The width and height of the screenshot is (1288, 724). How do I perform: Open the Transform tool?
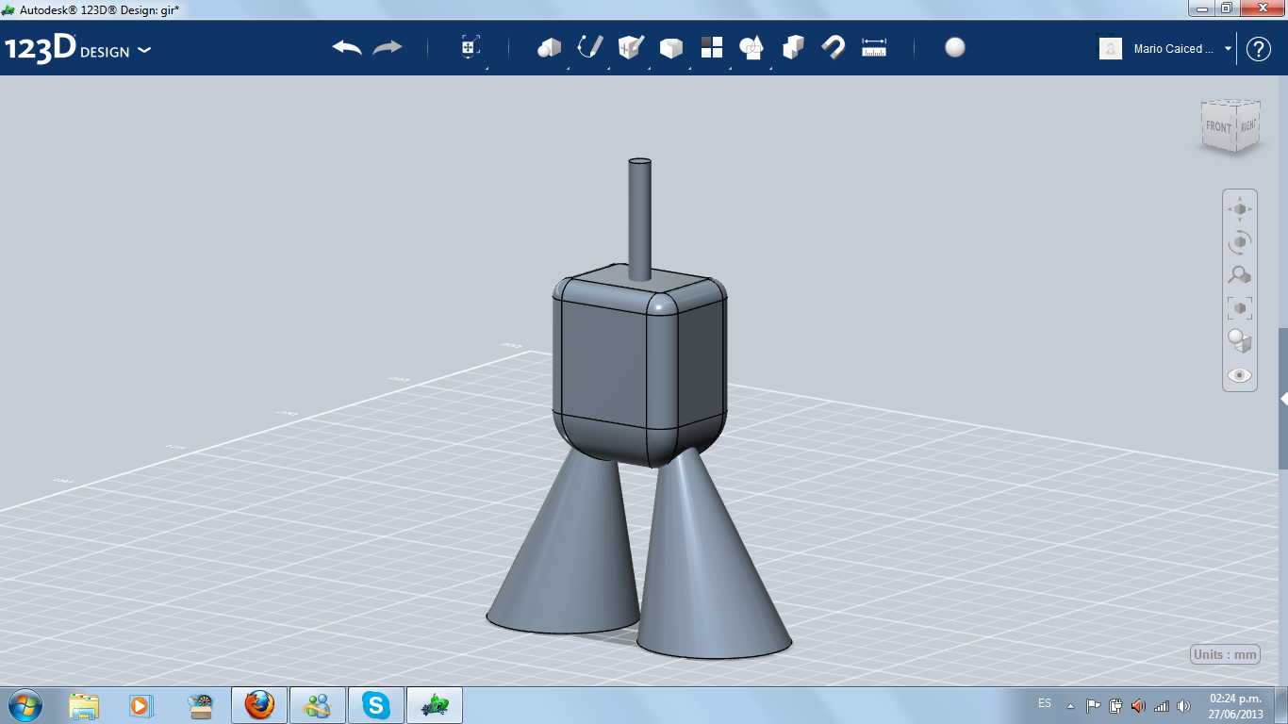click(470, 47)
